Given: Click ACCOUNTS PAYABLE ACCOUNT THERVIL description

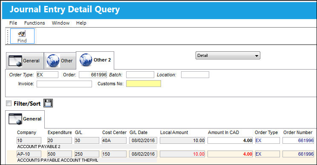Looking at the screenshot, I should (58, 160).
